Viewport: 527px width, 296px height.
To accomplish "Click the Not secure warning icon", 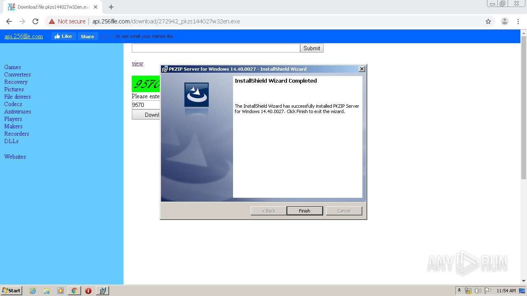I will pyautogui.click(x=52, y=21).
